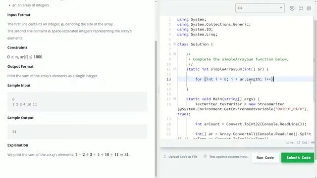The height and width of the screenshot is (178, 317).
Task: Click the 'Constraints' heading
Action: [17, 47]
